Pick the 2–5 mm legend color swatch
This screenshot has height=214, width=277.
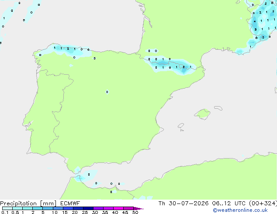[x=38, y=208]
